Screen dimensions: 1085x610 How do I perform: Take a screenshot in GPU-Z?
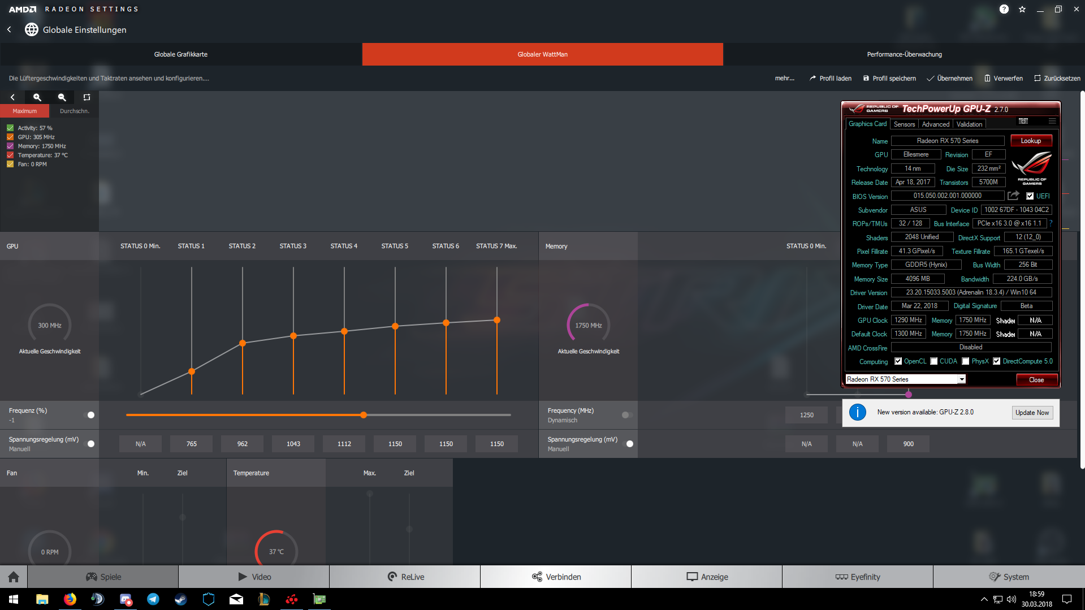pyautogui.click(x=1023, y=121)
